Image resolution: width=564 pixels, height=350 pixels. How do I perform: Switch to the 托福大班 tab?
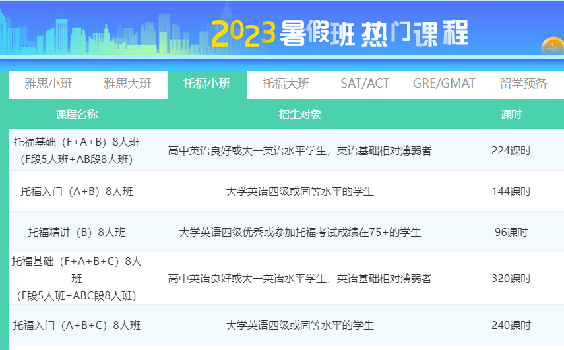point(286,84)
